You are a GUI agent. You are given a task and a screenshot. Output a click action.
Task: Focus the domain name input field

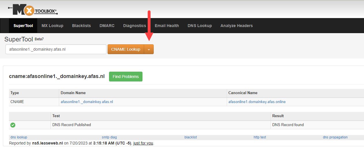click(56, 49)
